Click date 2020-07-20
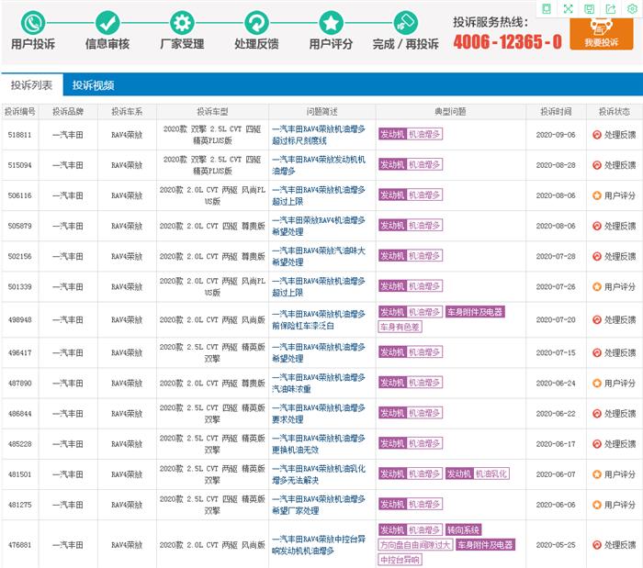Screen dimensions: 643x568 (556, 320)
